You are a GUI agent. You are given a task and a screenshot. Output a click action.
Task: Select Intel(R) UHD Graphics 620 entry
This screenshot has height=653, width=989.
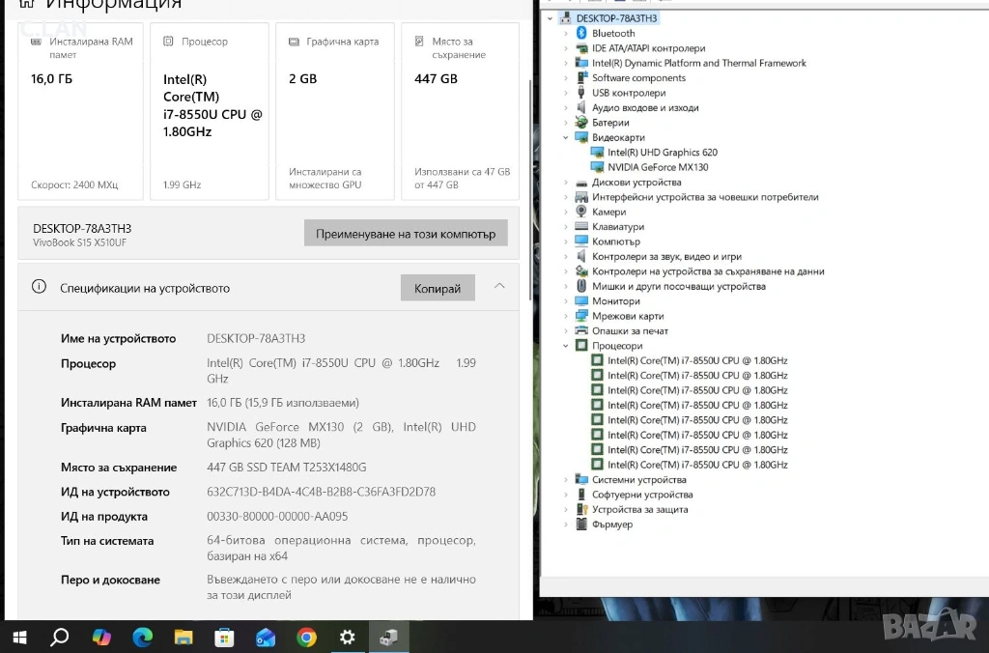(662, 153)
